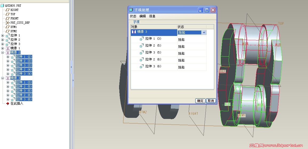Click extrude icon of 拉伸 1 (2)
This screenshot has height=149, width=308.
[13, 57]
